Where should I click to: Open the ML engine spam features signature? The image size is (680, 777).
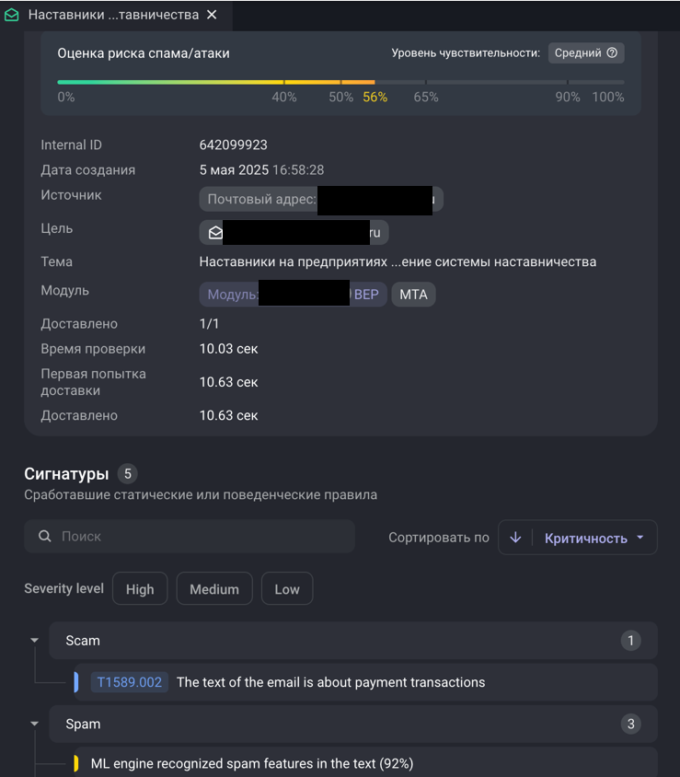click(251, 763)
